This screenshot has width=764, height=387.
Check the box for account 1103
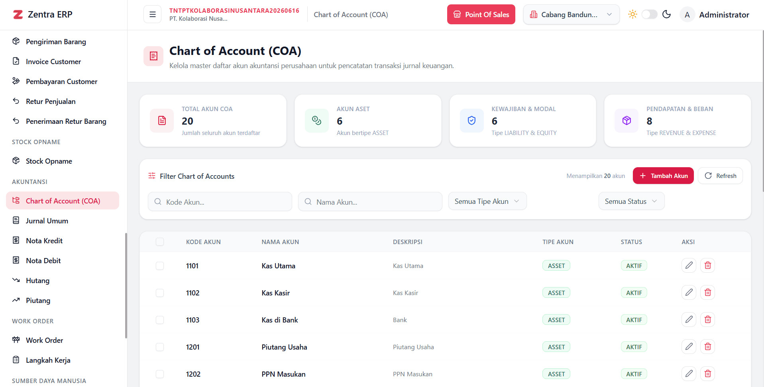click(160, 320)
